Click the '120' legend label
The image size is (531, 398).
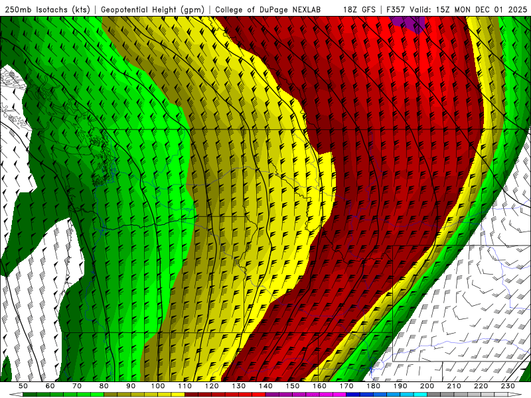point(212,386)
